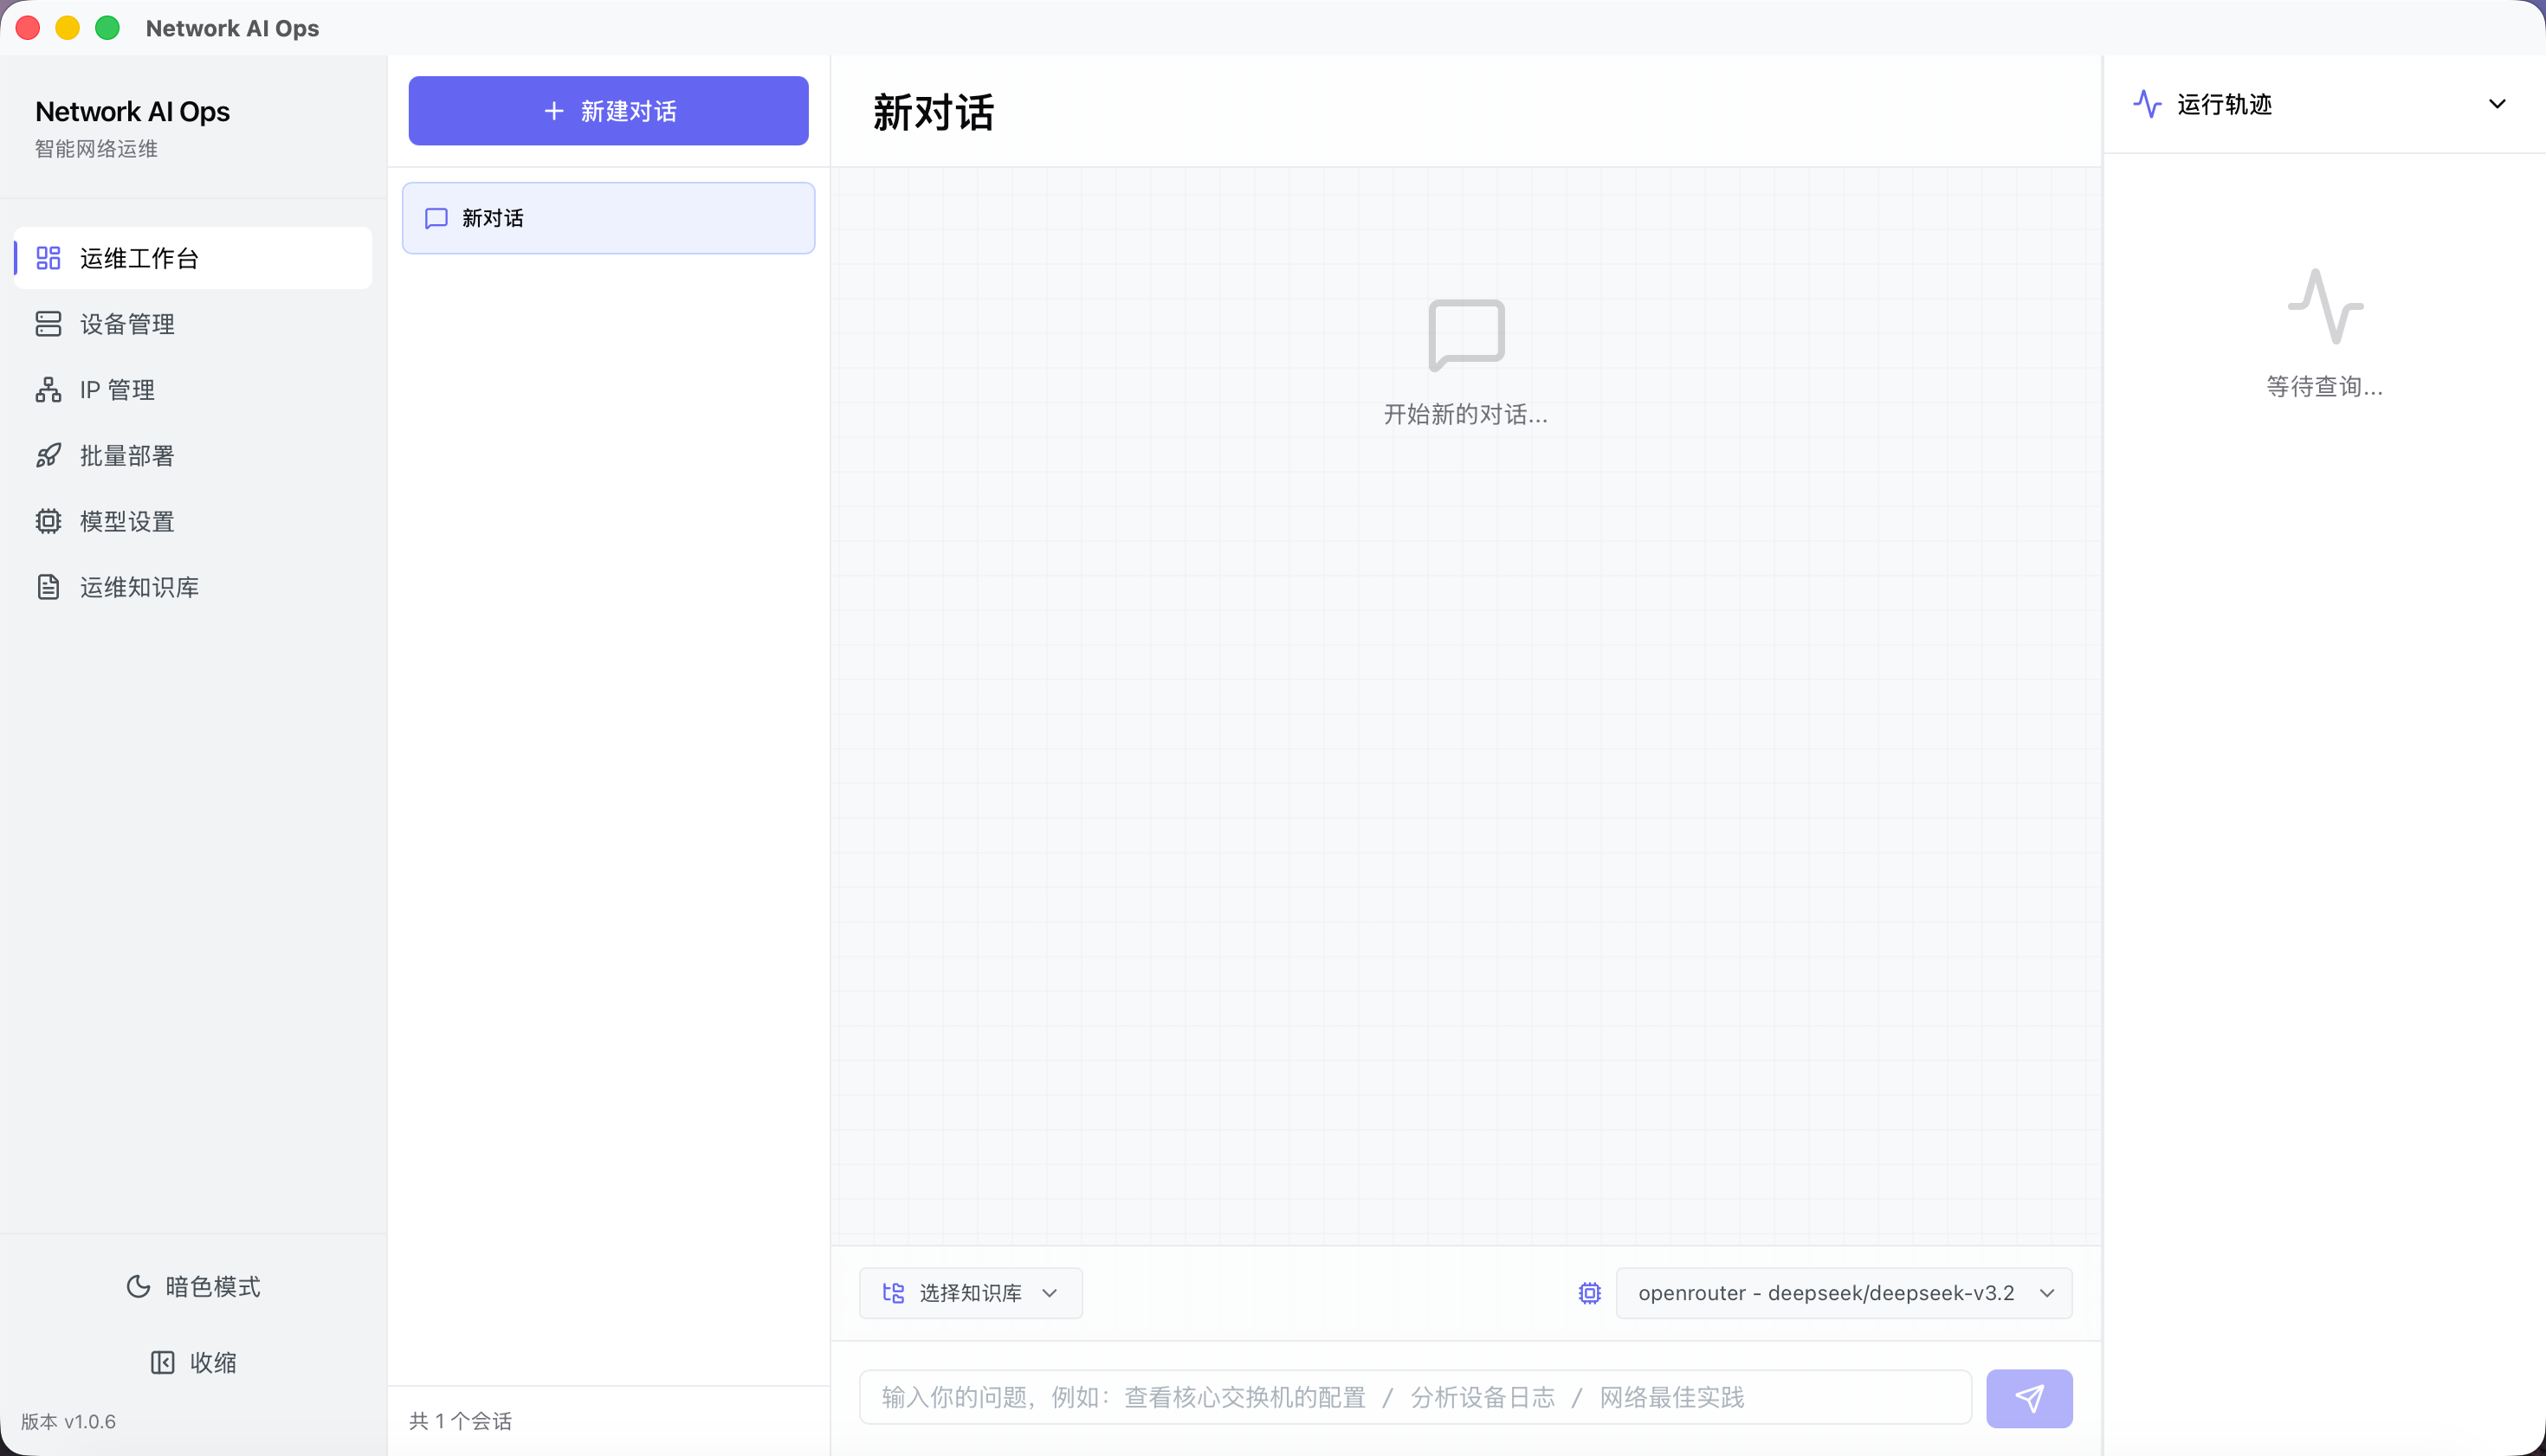Toggle 暗色模式 dark mode

click(193, 1286)
